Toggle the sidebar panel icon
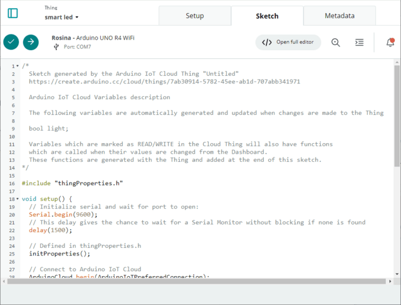This screenshot has width=401, height=305. pos(13,13)
